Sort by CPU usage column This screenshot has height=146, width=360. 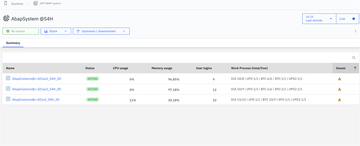pos(120,68)
